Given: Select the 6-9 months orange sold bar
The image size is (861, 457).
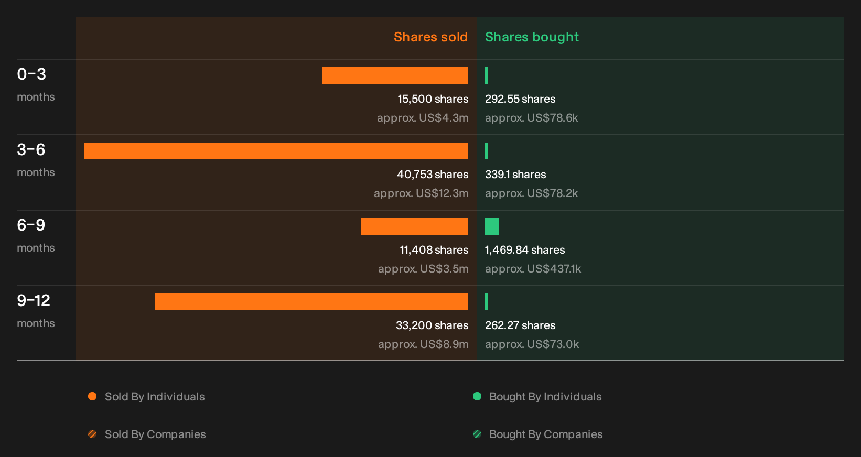Looking at the screenshot, I should pyautogui.click(x=414, y=226).
